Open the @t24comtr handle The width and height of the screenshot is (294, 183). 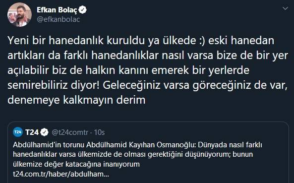70,132
